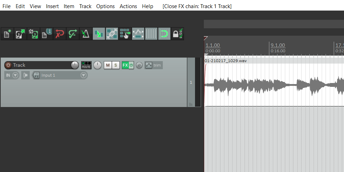The image size is (344, 172).
Task: Open the Help menu
Action: 148,6
